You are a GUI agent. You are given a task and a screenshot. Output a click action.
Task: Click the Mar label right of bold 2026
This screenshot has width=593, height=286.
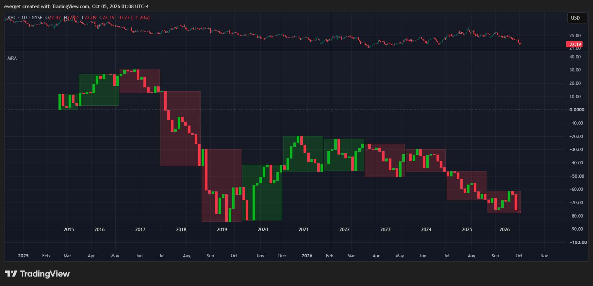coord(351,256)
